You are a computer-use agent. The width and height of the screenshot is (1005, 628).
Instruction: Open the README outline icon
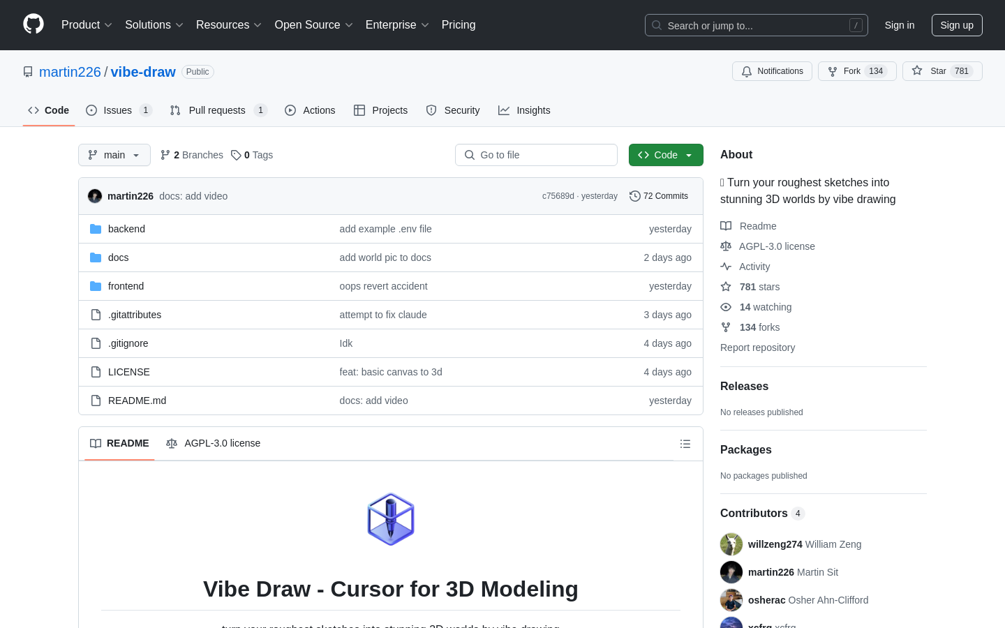point(685,444)
